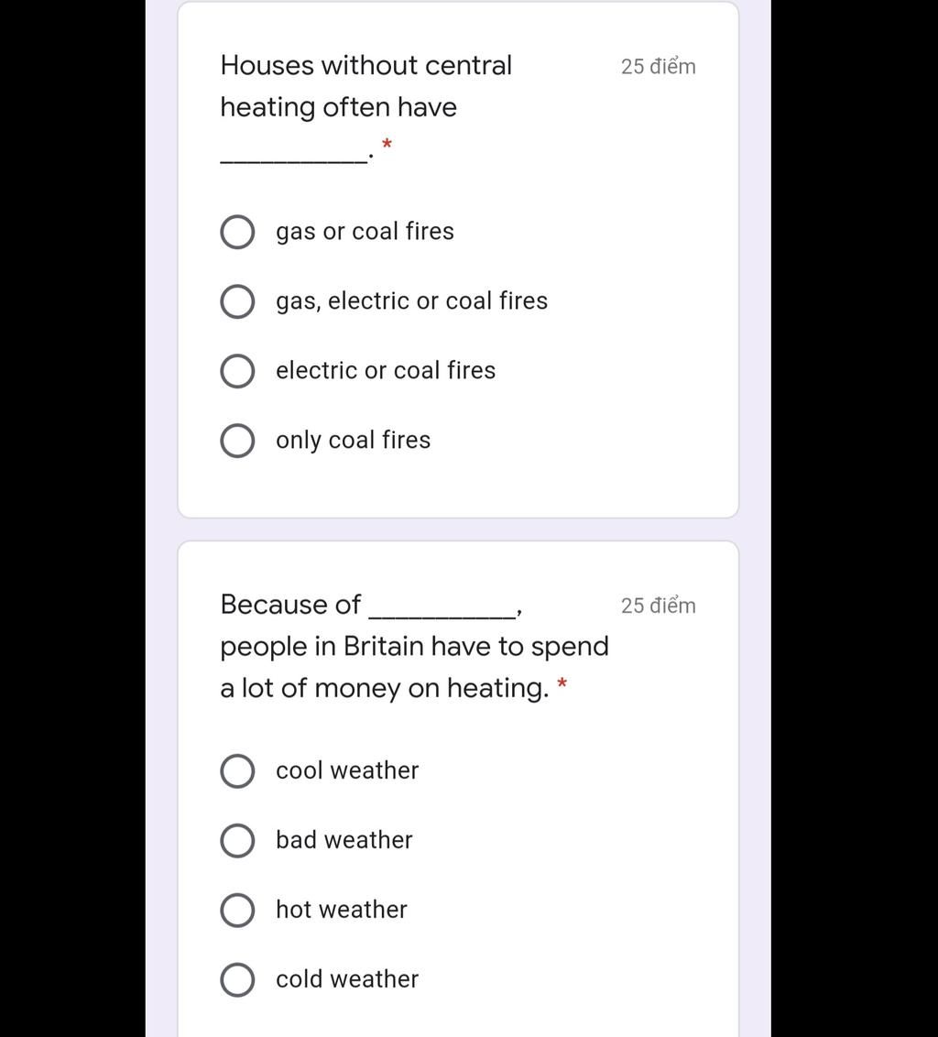Image resolution: width=938 pixels, height=1037 pixels.
Task: Mark the 'only coal fires' radio button
Action: [x=237, y=441]
